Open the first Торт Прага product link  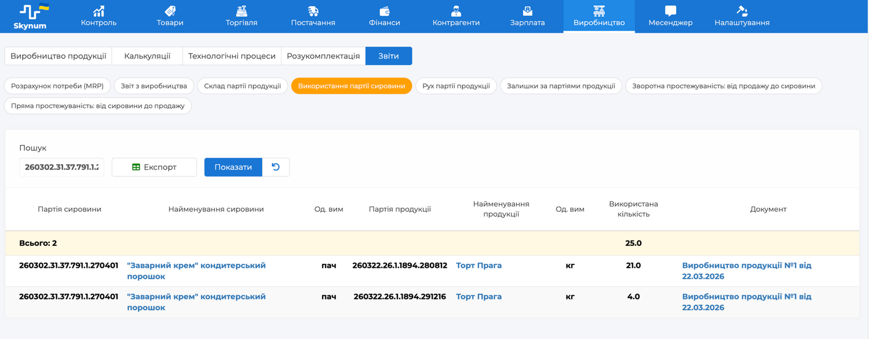479,266
